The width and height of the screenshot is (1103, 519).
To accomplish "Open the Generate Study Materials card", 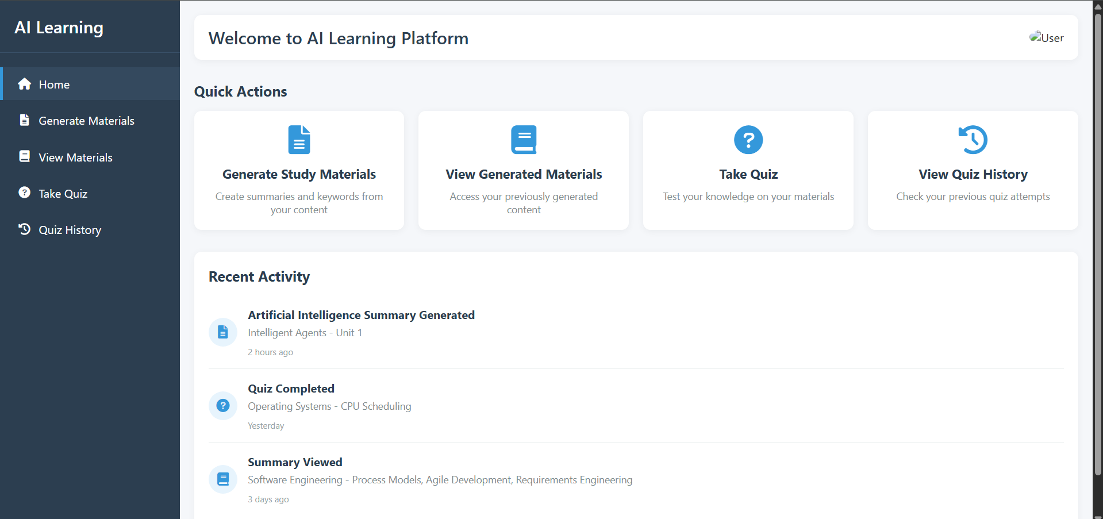I will pyautogui.click(x=298, y=170).
